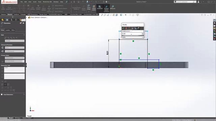Image resolution: width=216 pixels, height=121 pixels.
Task: Open the Edit menu
Action: pos(26,2)
